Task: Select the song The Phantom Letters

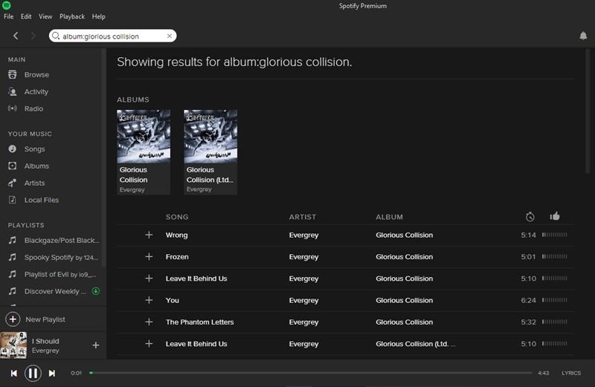Action: pos(199,322)
